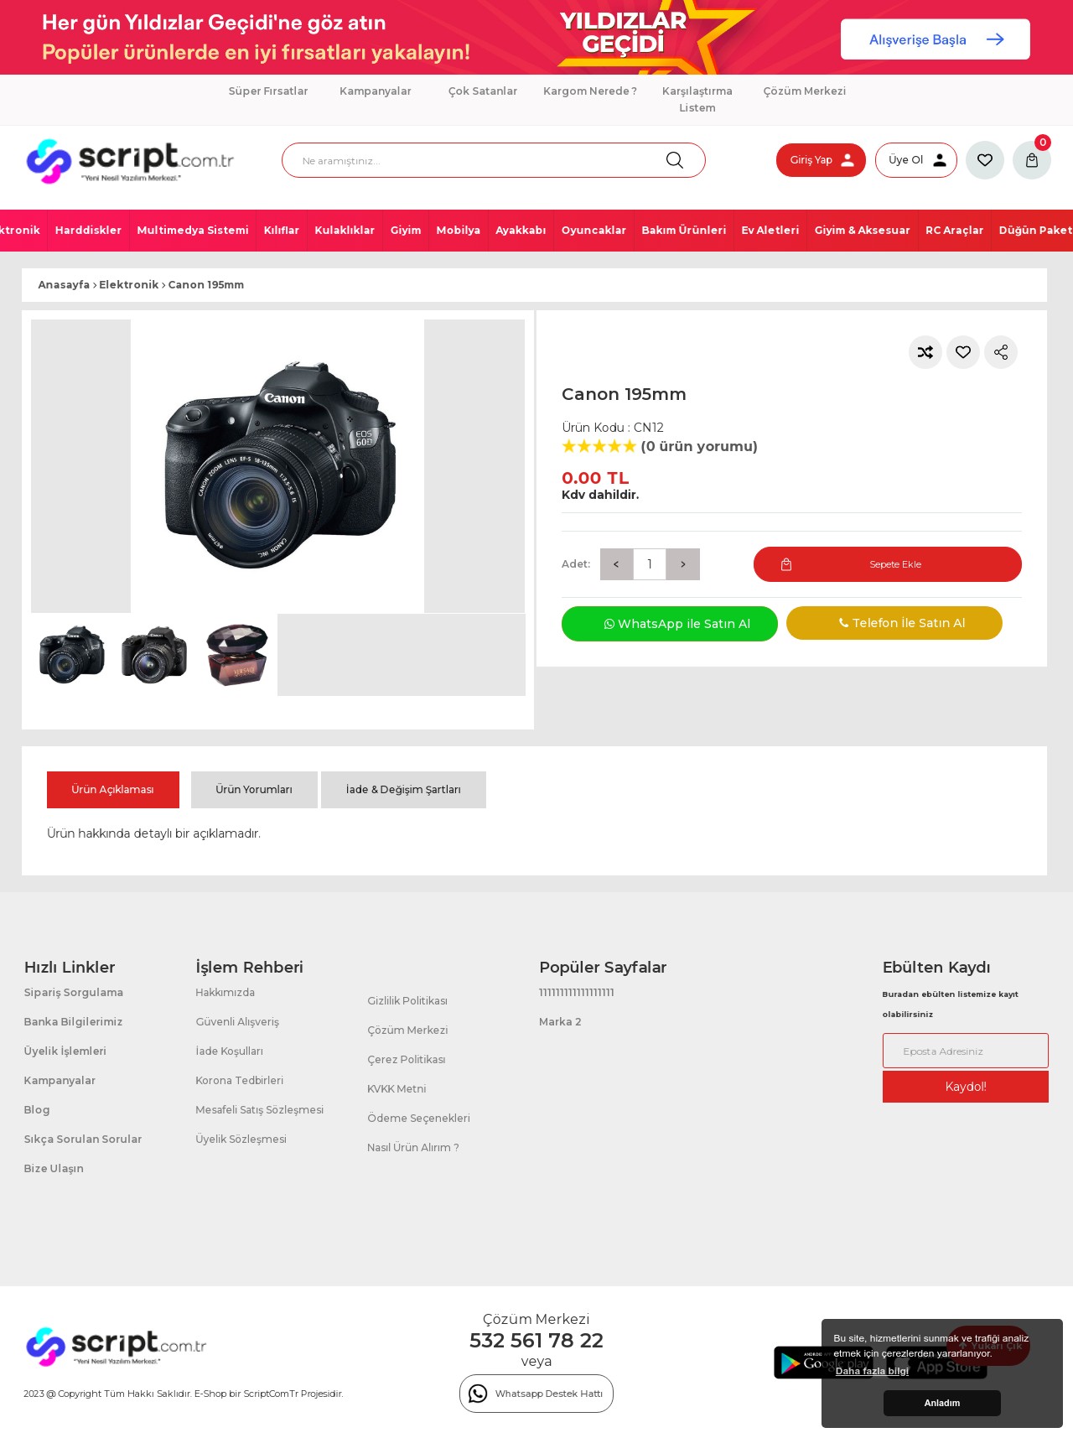
Task: Decrease quantity with left arrow
Action: [616, 564]
